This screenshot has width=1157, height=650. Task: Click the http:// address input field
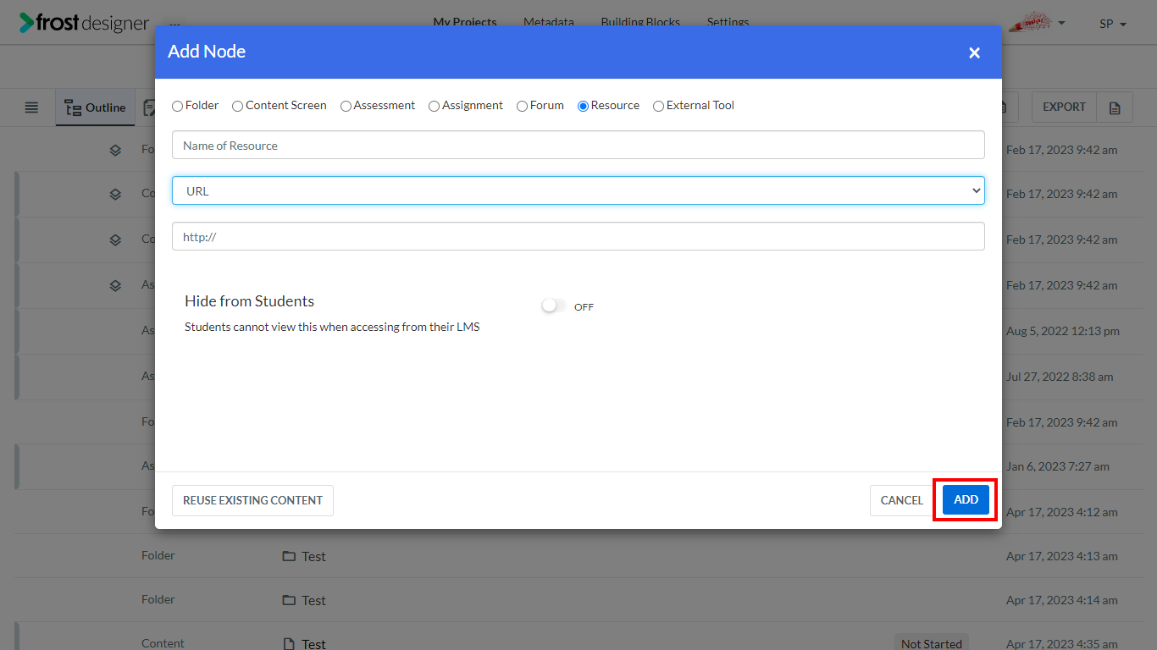[578, 236]
